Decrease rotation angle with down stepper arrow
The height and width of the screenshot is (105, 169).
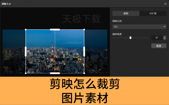pos(164,39)
